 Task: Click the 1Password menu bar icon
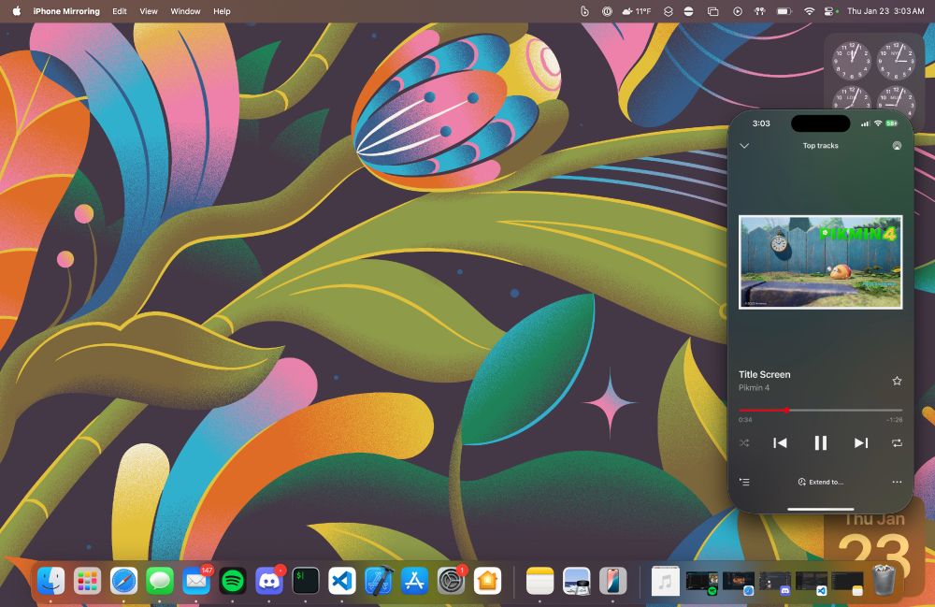(x=607, y=10)
